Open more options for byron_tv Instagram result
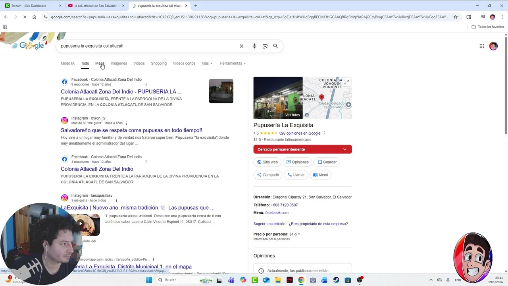 [x=127, y=123]
